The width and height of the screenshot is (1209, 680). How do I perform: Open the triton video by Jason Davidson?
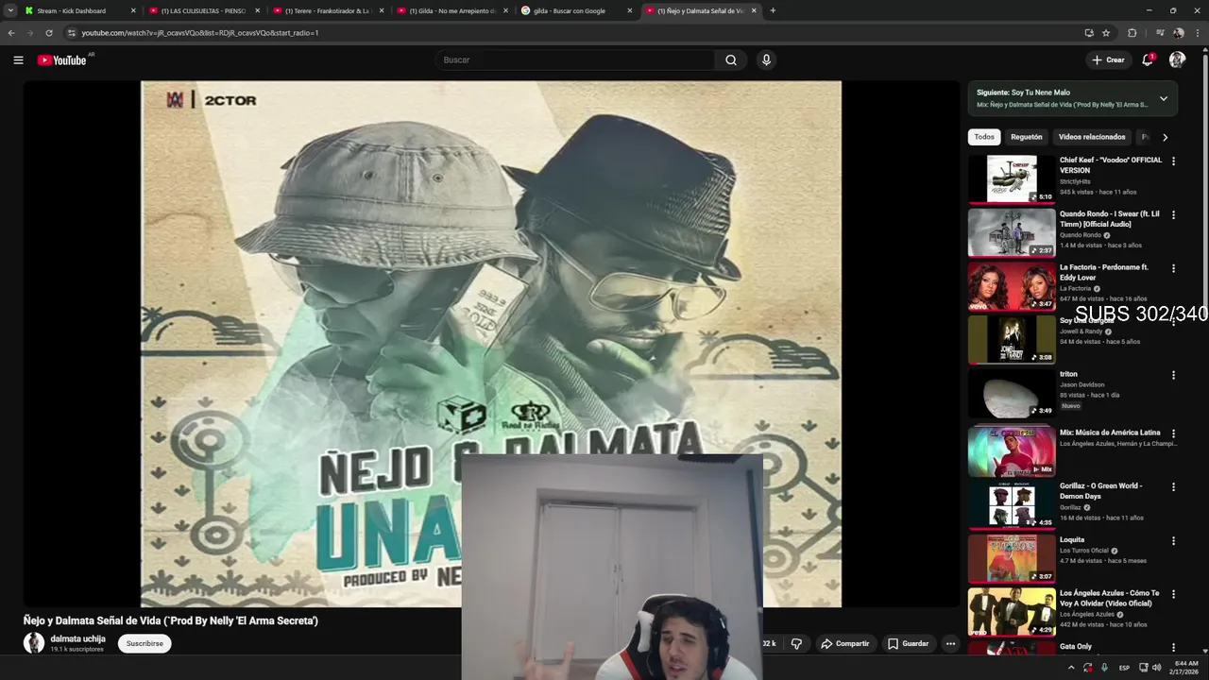[x=1012, y=393]
